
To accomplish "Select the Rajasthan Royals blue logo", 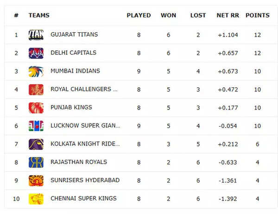I will pyautogui.click(x=36, y=162).
